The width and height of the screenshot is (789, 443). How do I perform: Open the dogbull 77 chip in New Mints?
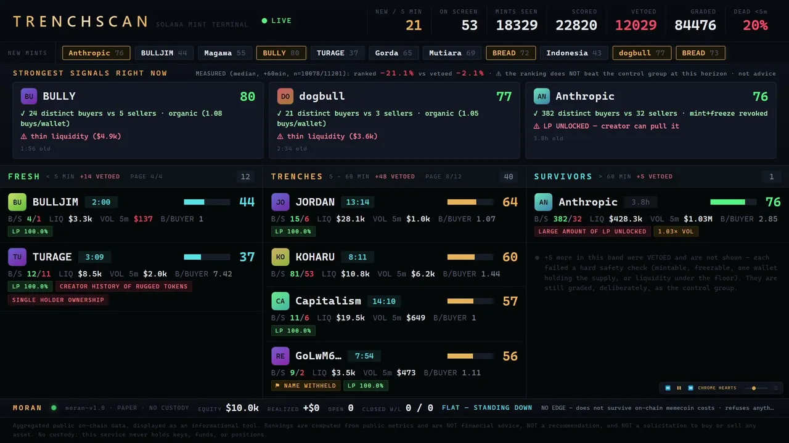[x=642, y=53]
